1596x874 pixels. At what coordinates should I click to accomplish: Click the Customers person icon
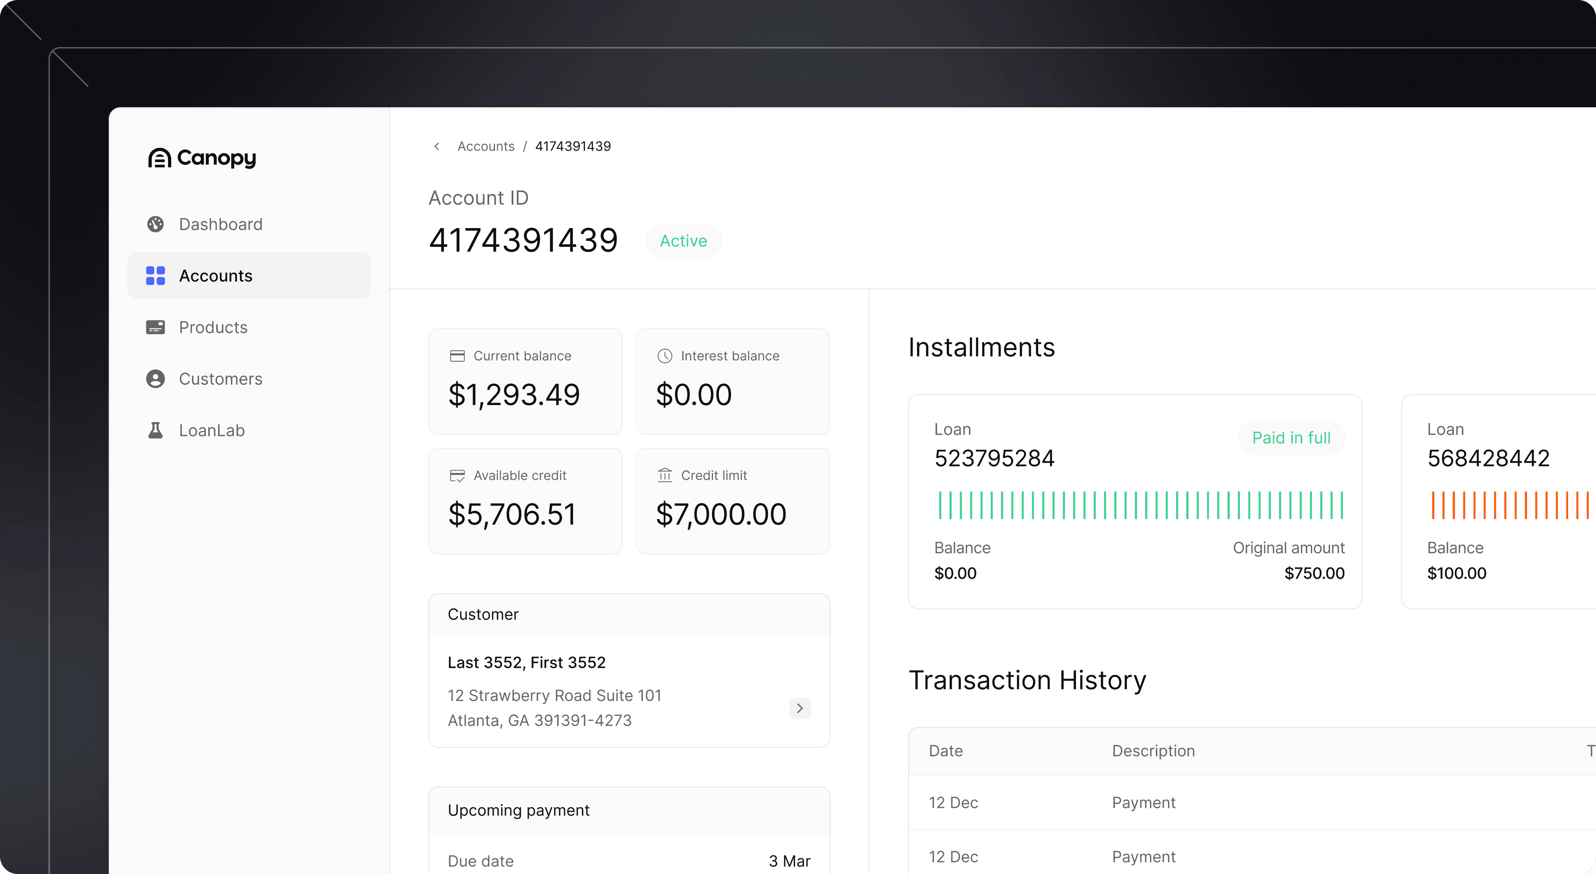[x=155, y=378]
